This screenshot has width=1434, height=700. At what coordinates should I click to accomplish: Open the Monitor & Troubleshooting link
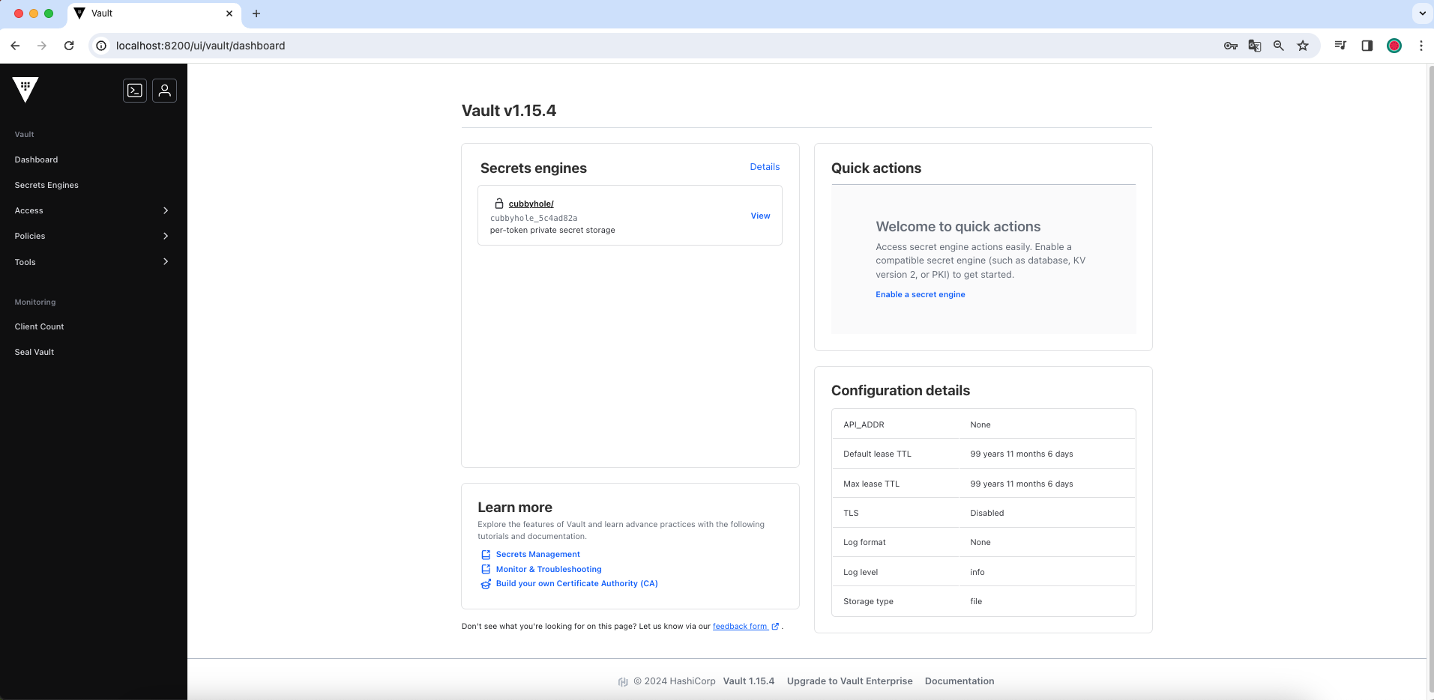tap(549, 569)
